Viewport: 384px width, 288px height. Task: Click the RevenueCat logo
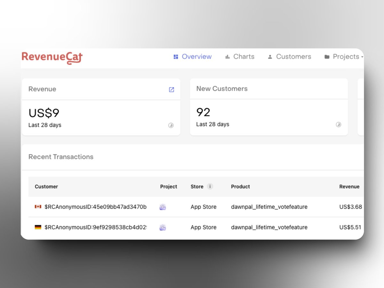click(52, 58)
